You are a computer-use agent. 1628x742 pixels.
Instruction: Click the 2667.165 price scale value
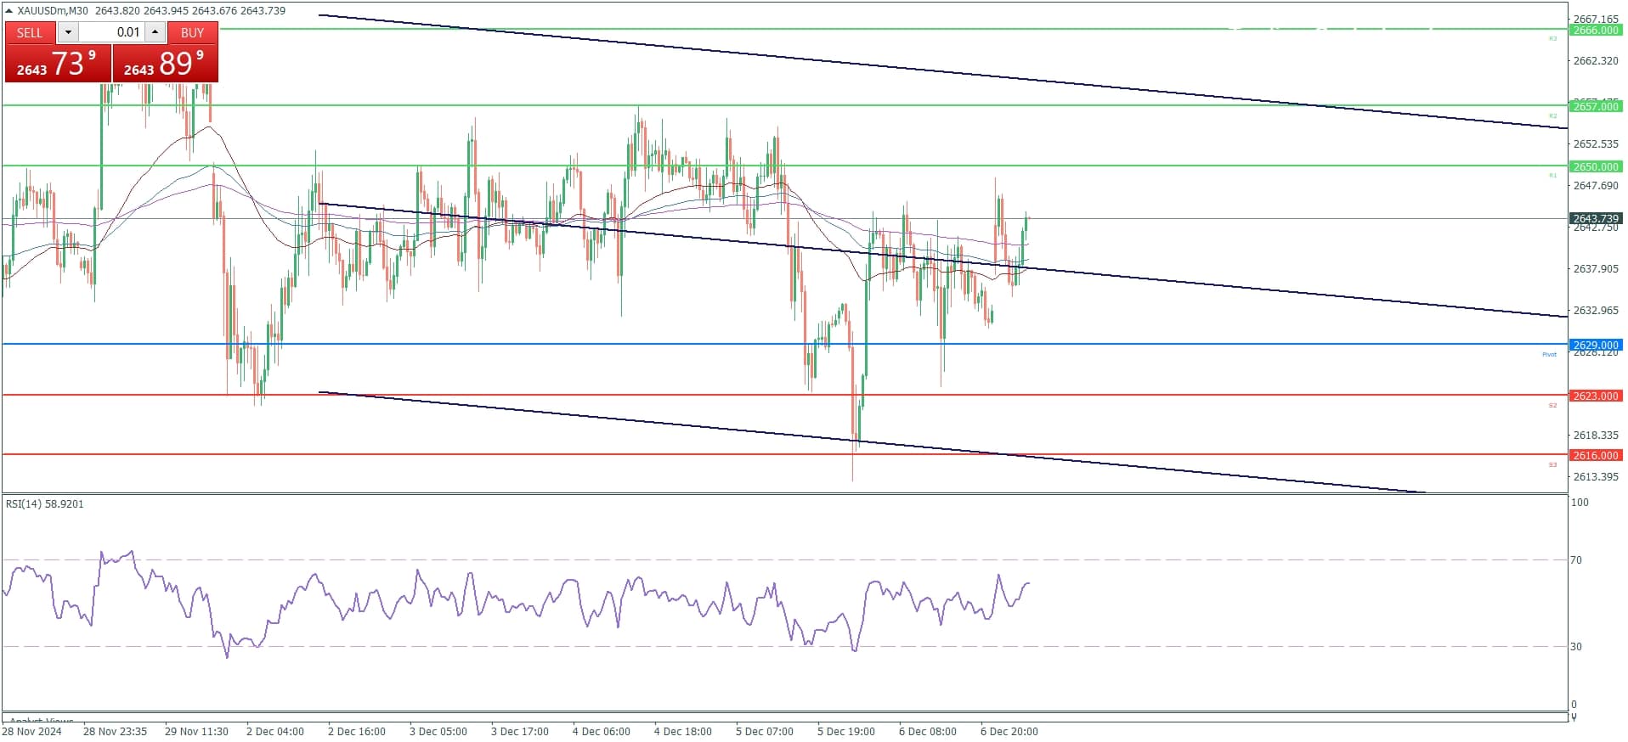tap(1596, 18)
